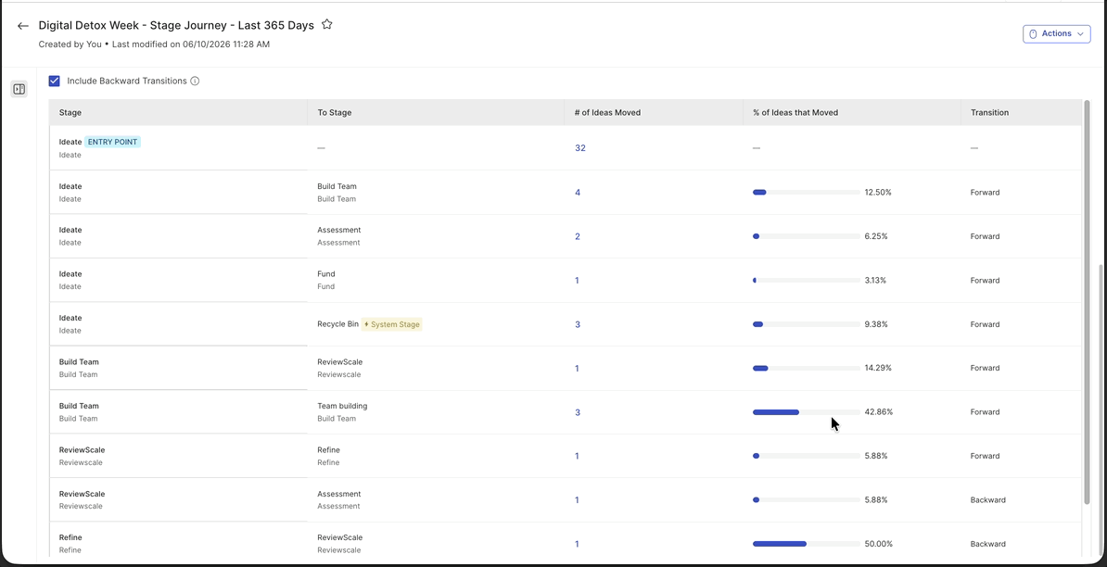Click the Actions chevron arrow
Viewport: 1107px width, 567px height.
click(1080, 34)
